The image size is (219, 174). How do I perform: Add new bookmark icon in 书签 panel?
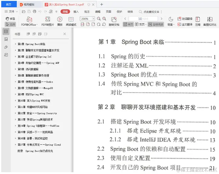pos(40,34)
